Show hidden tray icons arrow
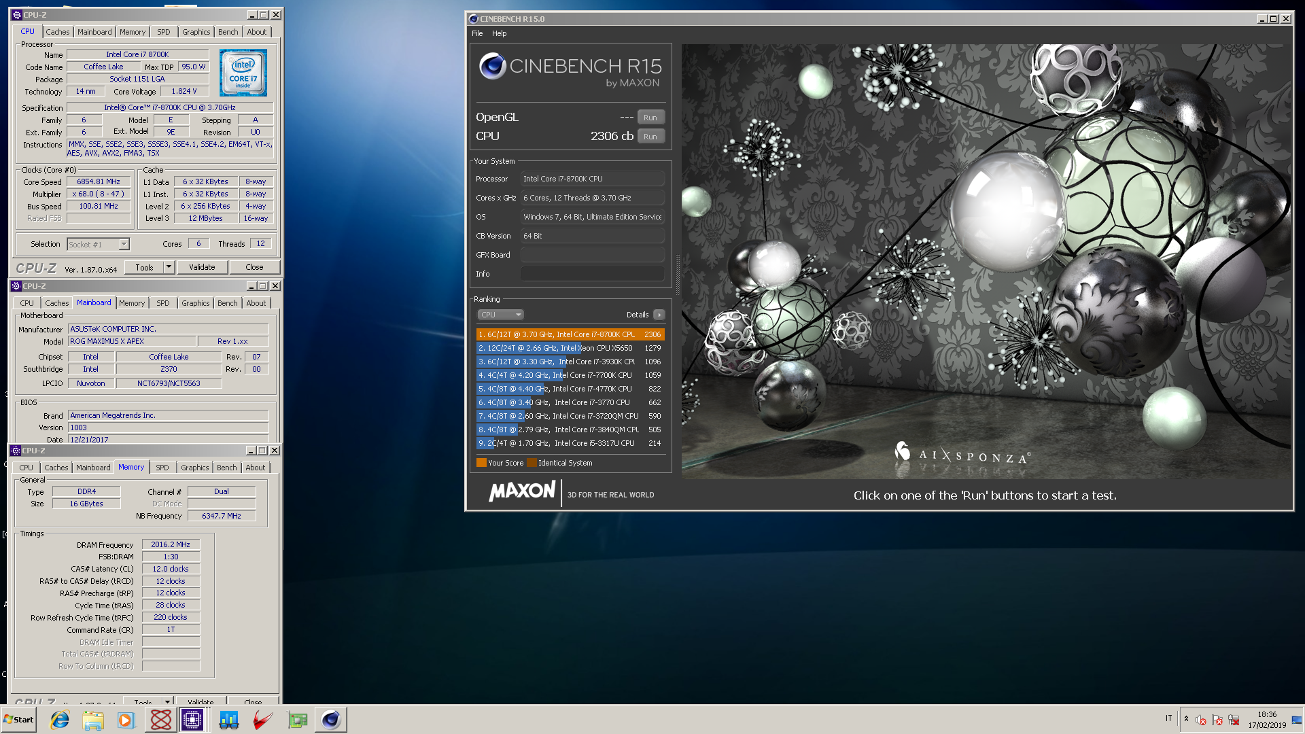 click(1186, 719)
